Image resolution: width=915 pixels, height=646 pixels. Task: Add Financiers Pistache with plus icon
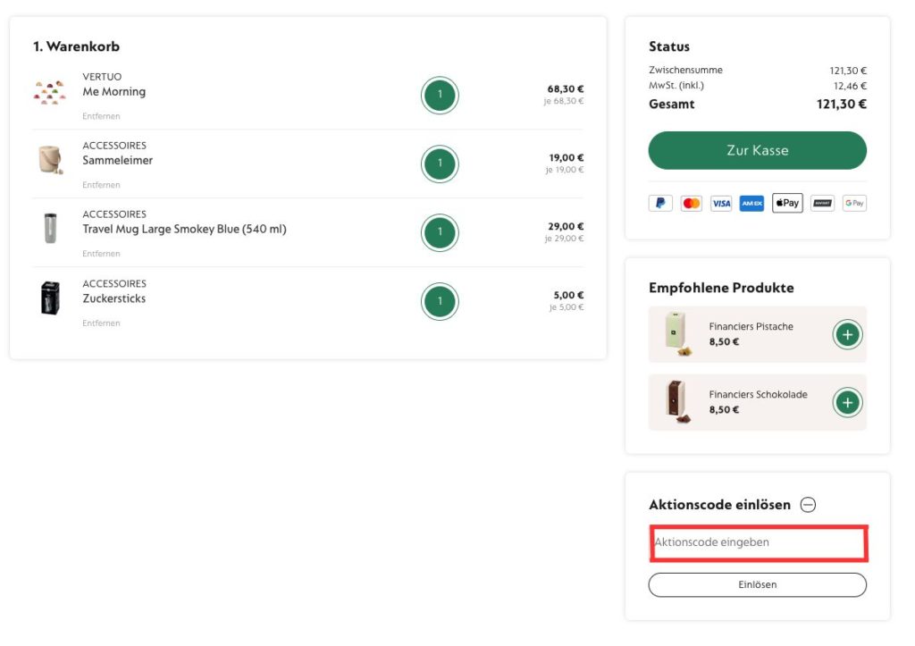[847, 334]
